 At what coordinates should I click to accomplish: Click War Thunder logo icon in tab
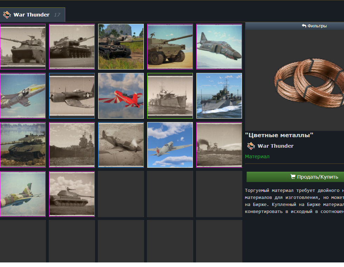point(7,15)
